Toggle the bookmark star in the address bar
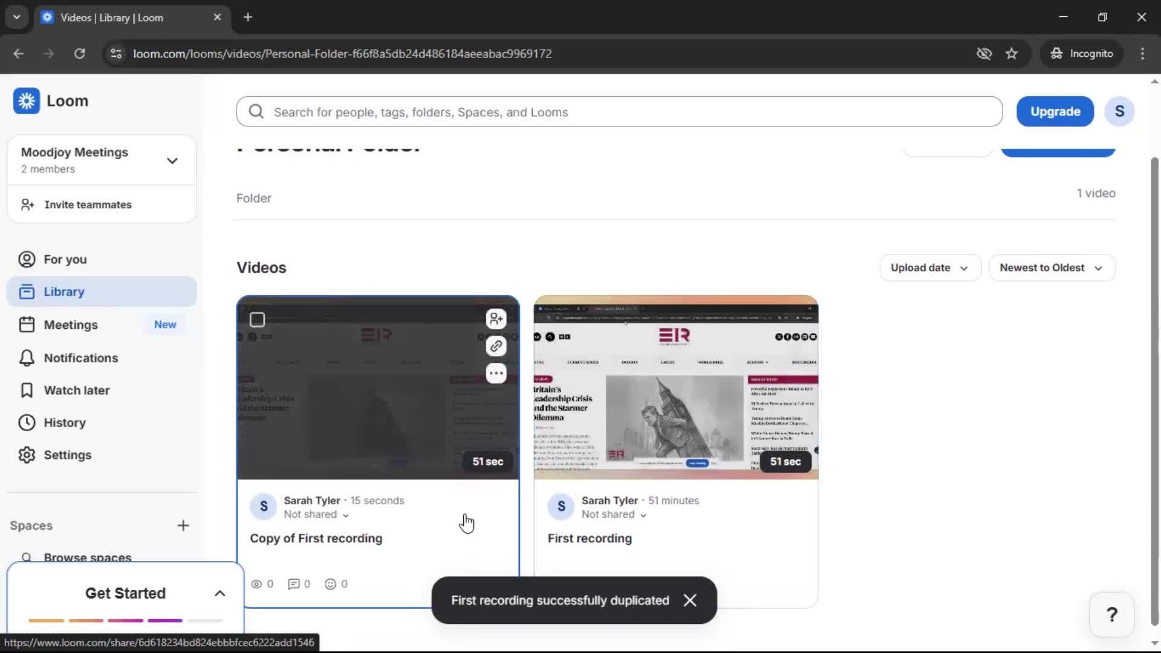The image size is (1161, 653). click(1012, 53)
